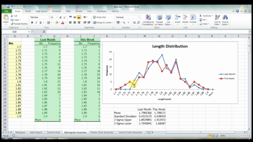Decrease font size with Shrink Font icon
Viewport: 253px width, 142px height.
[x=64, y=17]
